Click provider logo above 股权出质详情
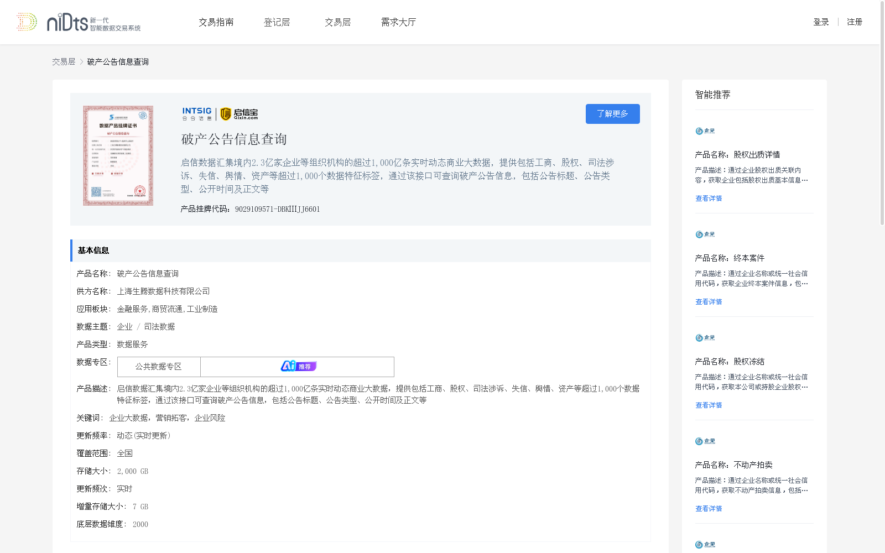Viewport: 885px width, 553px height. click(705, 131)
